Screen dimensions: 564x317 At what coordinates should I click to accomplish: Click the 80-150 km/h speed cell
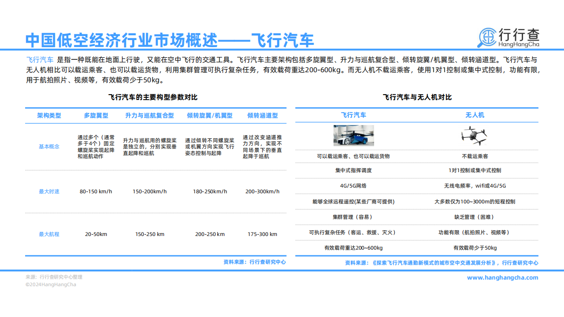[x=96, y=192]
